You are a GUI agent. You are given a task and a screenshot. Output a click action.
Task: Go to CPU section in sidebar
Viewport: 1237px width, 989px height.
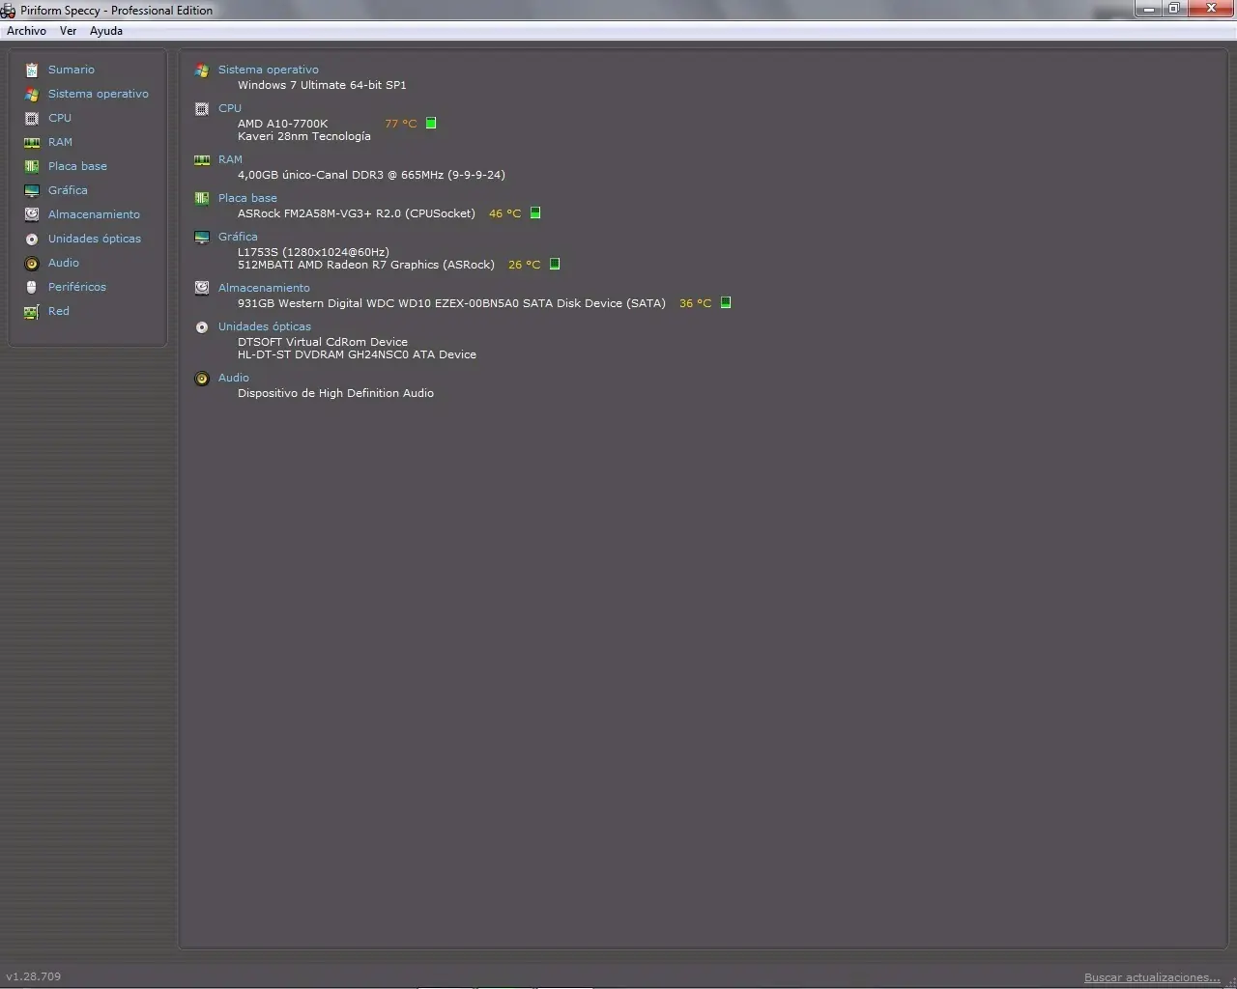[60, 118]
